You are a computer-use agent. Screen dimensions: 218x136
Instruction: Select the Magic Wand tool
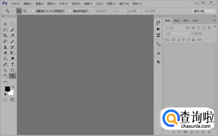[x=12, y=30]
